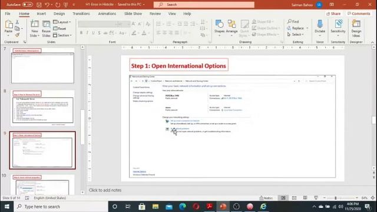Click the font color A icon
Screen dimensions: 377x212
click(144, 33)
